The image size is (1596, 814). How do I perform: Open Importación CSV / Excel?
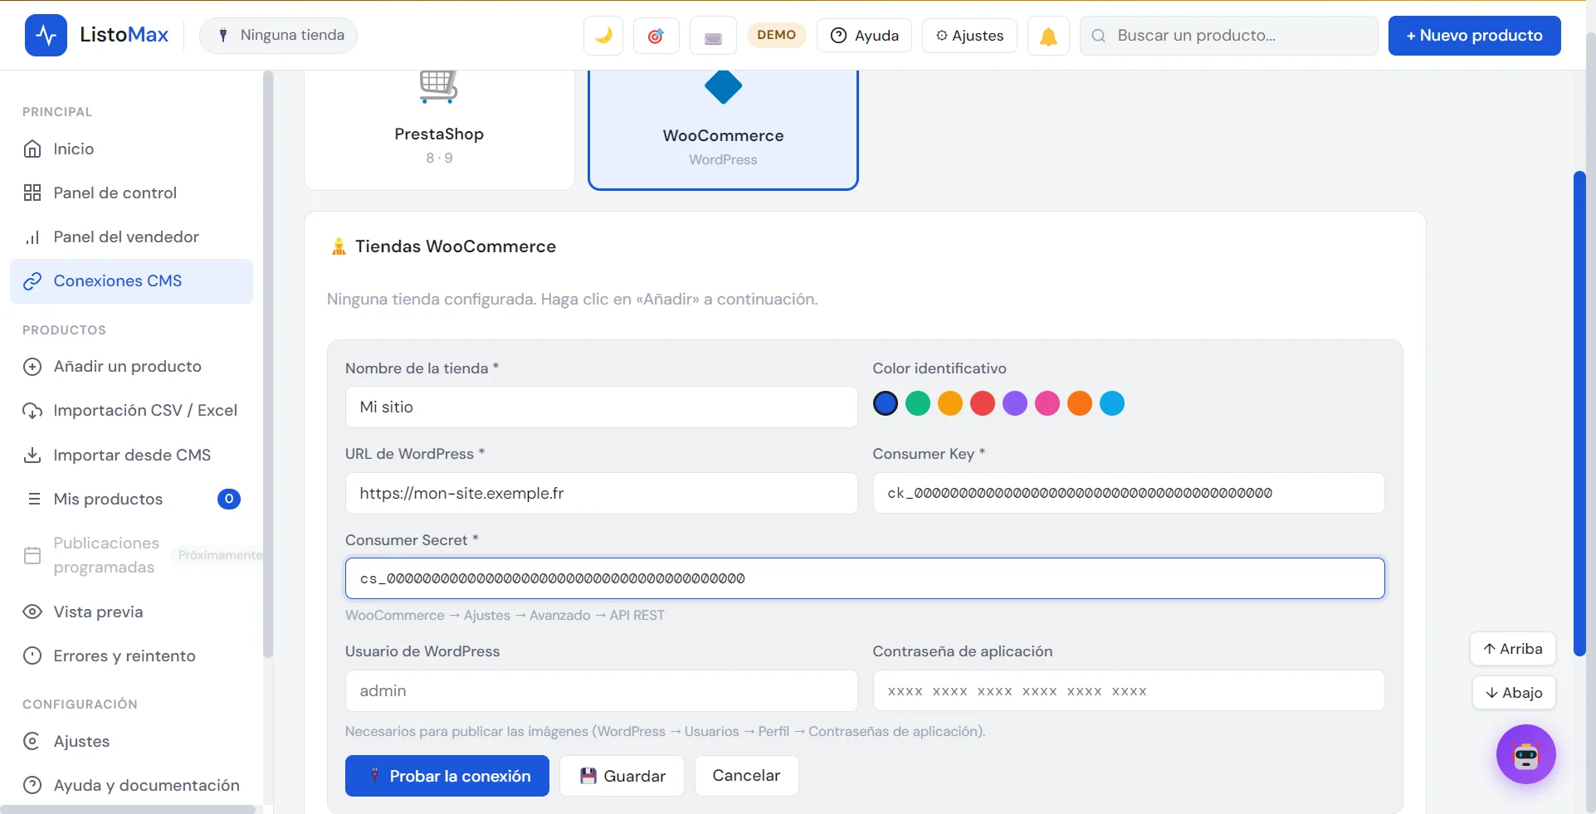click(x=131, y=410)
